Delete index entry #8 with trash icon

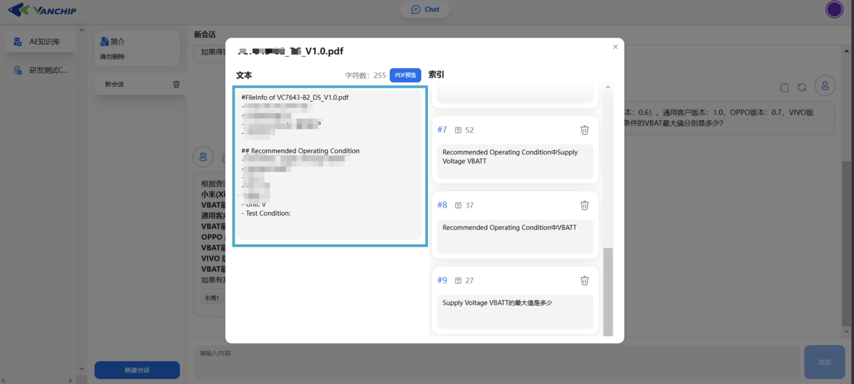(x=584, y=205)
